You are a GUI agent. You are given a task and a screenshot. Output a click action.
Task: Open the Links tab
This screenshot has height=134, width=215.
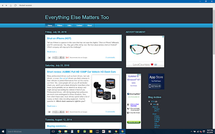[x=69, y=25]
